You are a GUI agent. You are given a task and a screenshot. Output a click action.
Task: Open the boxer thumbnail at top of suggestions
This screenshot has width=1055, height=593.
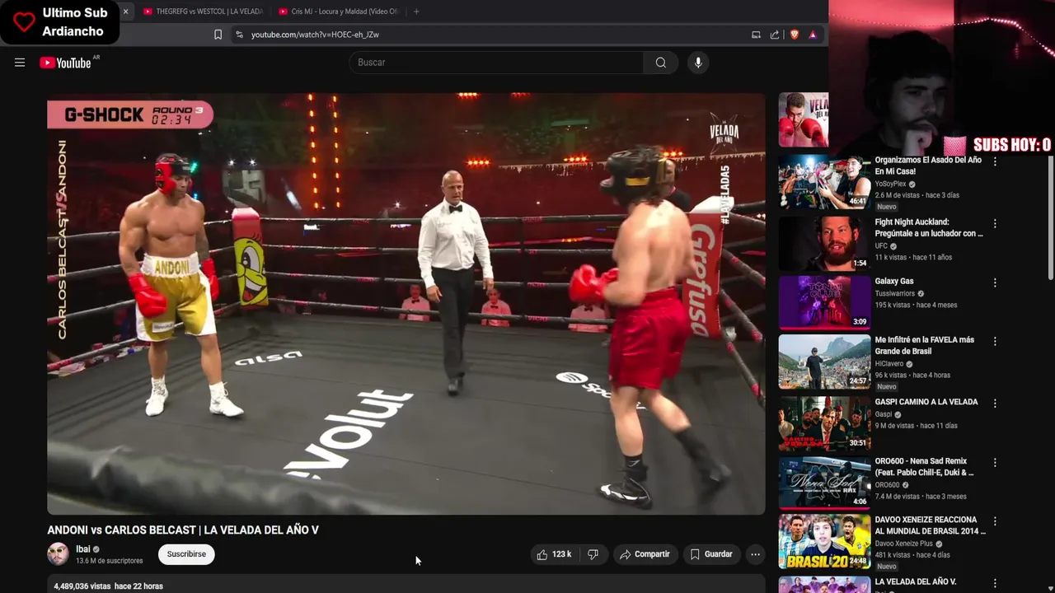[804, 119]
